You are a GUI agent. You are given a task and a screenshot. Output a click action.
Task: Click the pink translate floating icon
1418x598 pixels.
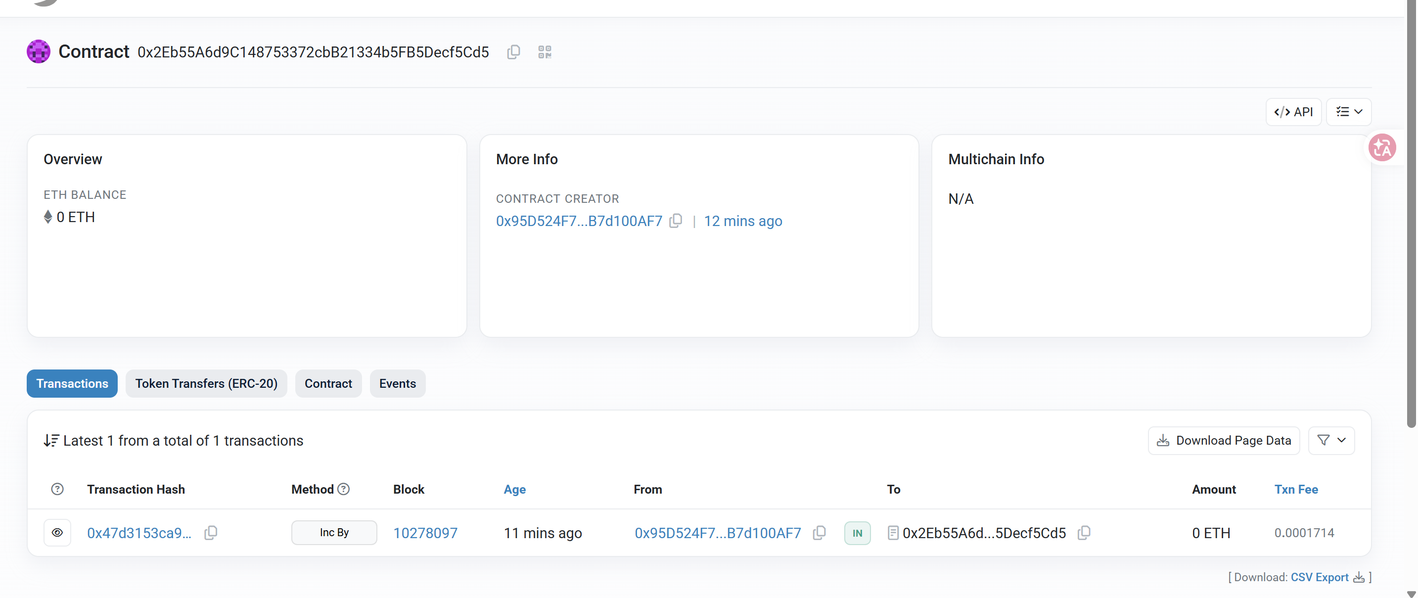click(x=1382, y=147)
